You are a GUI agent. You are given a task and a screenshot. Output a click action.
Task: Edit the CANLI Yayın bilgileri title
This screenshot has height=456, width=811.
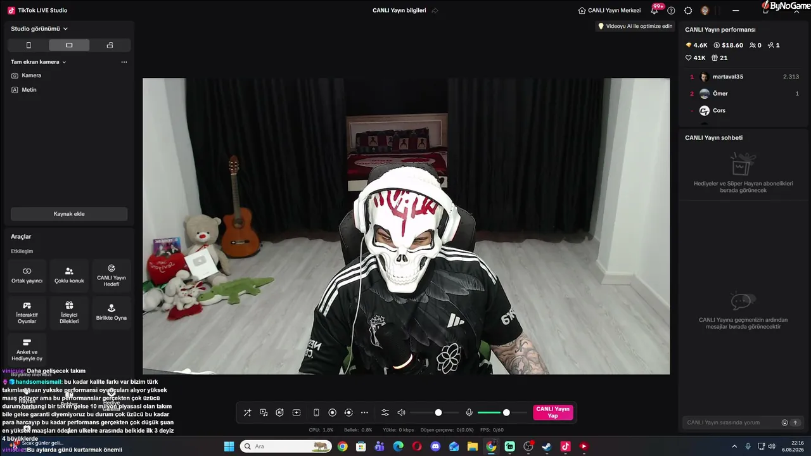click(x=399, y=10)
